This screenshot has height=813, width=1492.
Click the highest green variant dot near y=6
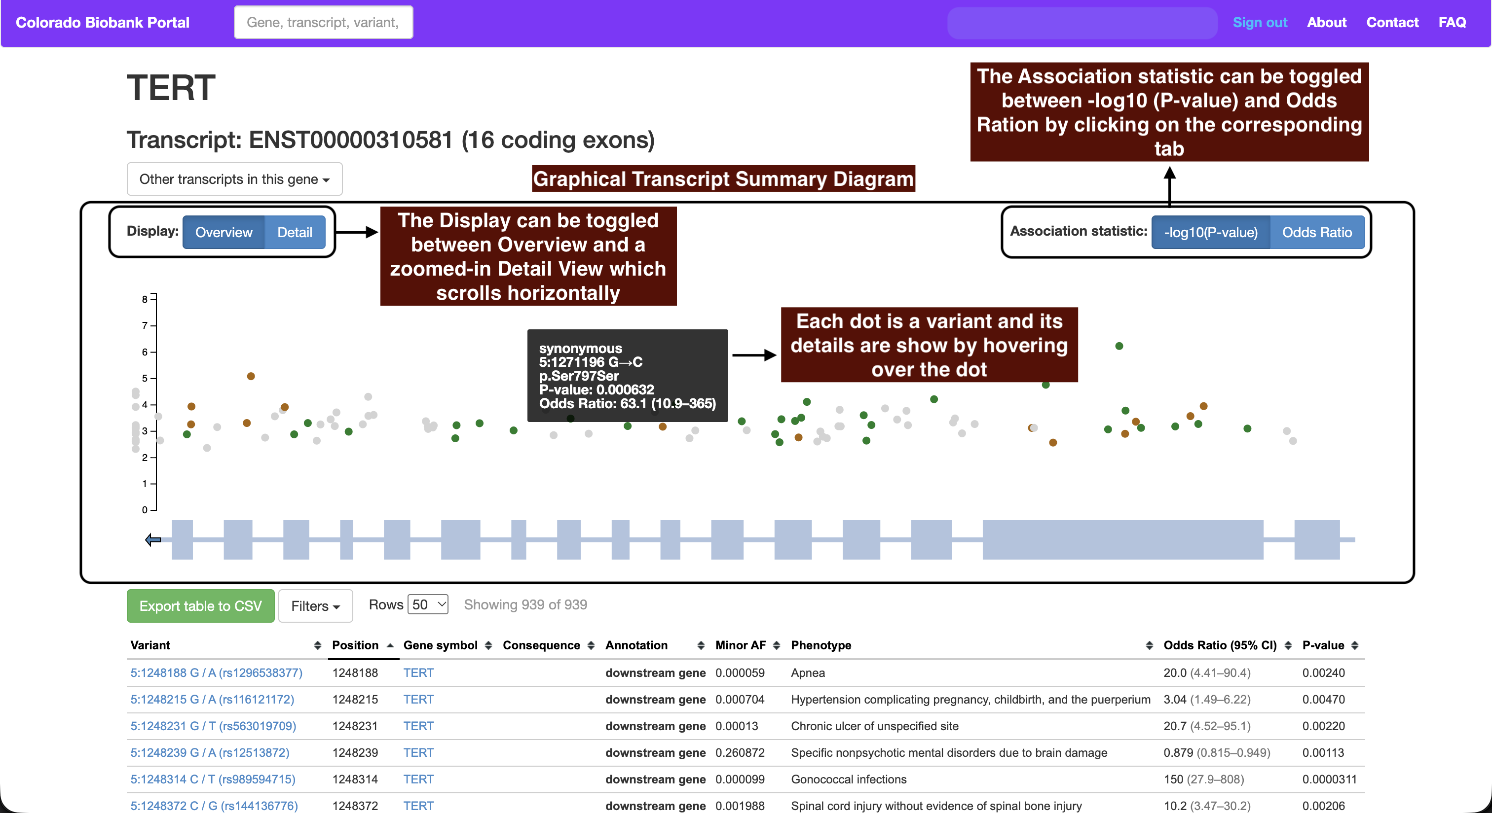(x=1119, y=346)
